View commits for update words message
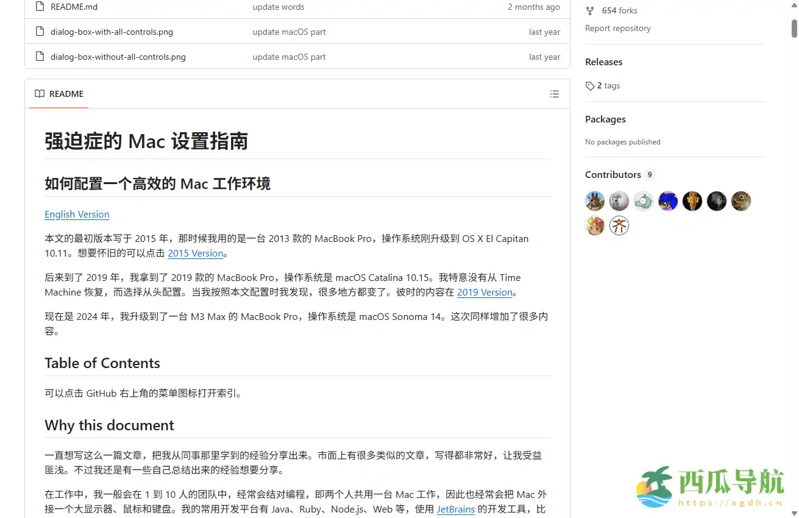 click(x=279, y=7)
